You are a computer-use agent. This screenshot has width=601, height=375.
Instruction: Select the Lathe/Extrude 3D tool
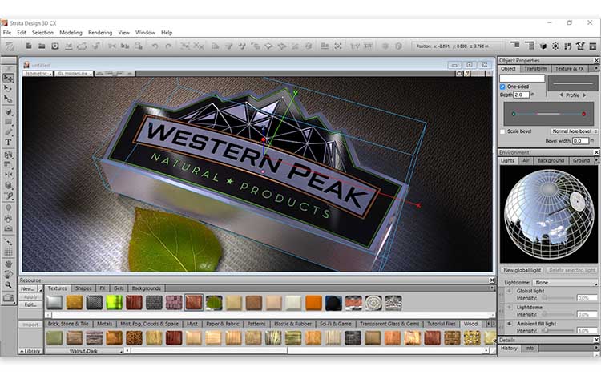pos(8,185)
